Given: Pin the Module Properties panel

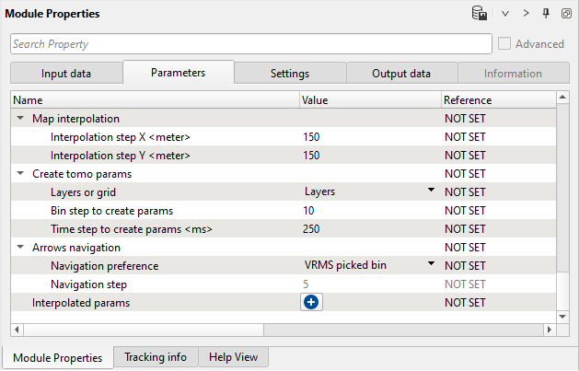Looking at the screenshot, I should 546,14.
